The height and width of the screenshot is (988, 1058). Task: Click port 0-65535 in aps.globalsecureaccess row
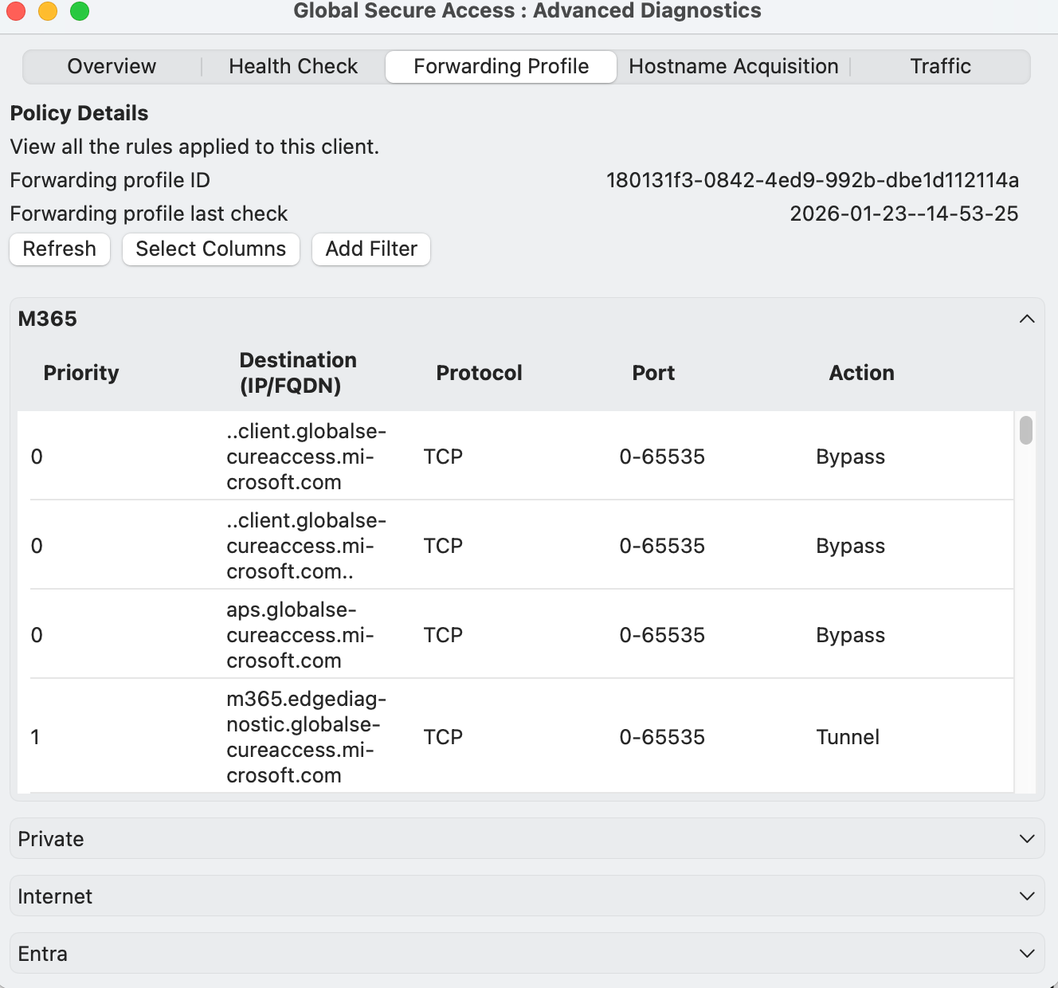pyautogui.click(x=662, y=635)
